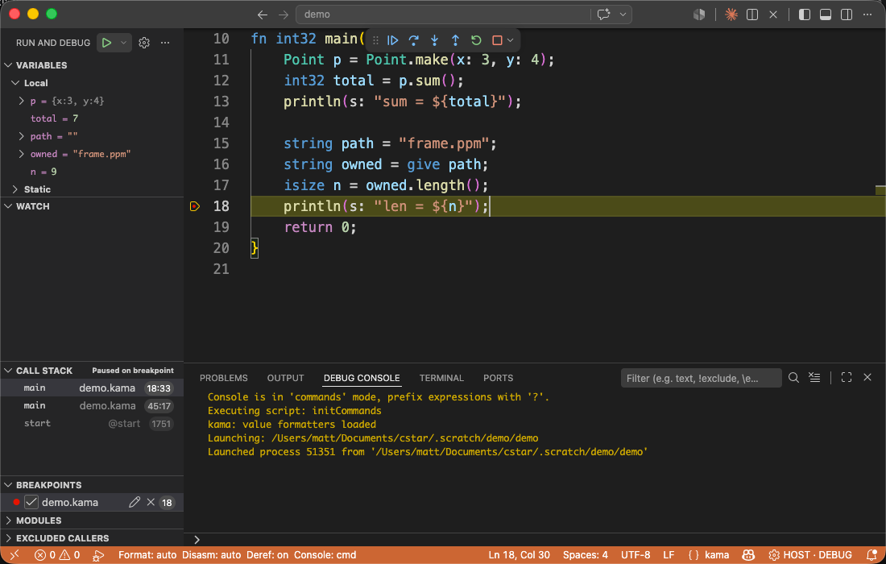Switch to the PROBLEMS tab

(224, 378)
